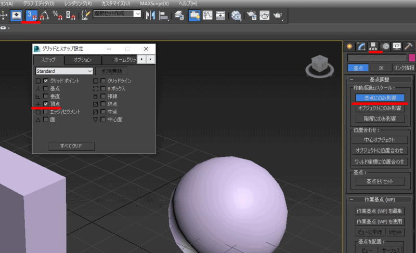Click the Angle Snap toggle icon
The height and width of the screenshot is (253, 416).
coord(46,15)
